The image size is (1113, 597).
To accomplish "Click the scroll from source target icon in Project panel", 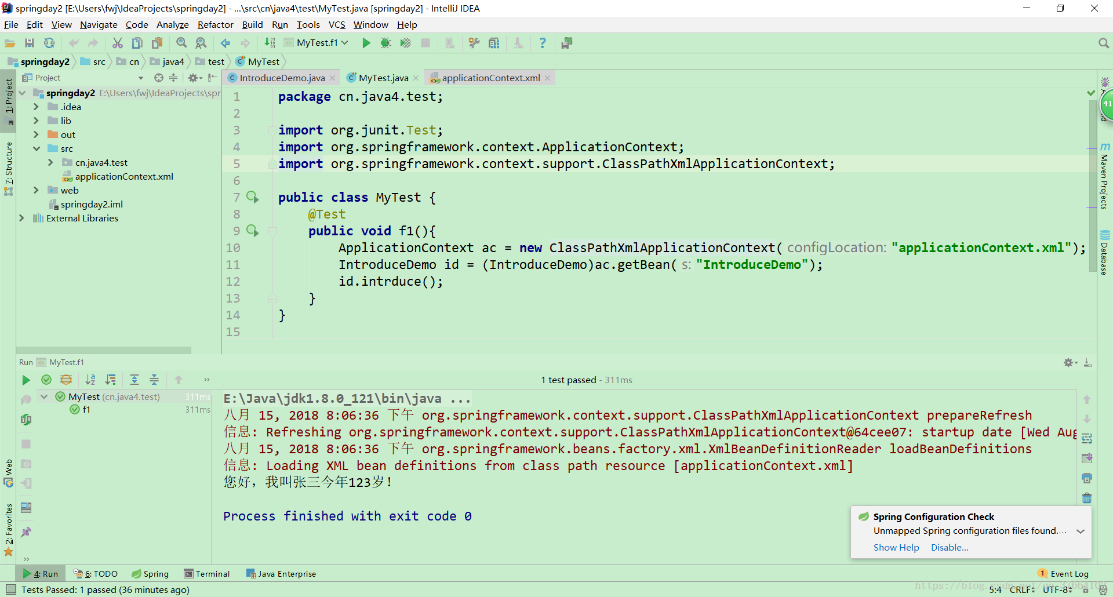I will pos(158,78).
